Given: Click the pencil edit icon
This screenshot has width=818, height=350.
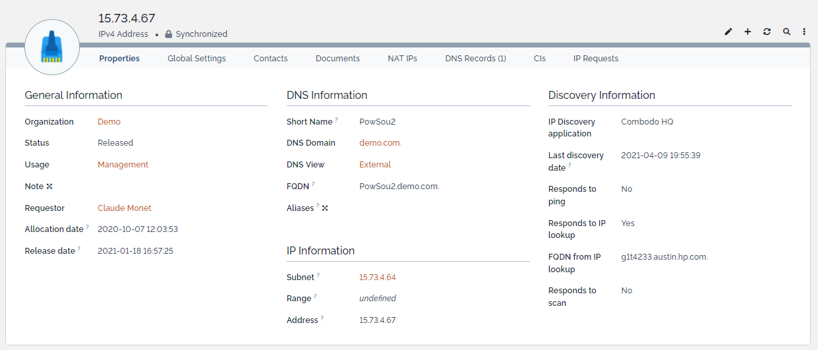Looking at the screenshot, I should 728,32.
